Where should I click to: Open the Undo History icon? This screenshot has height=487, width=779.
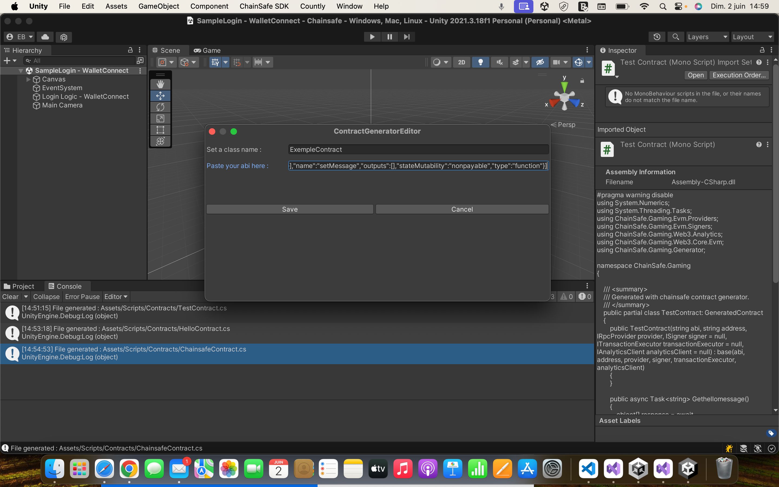[x=657, y=37]
